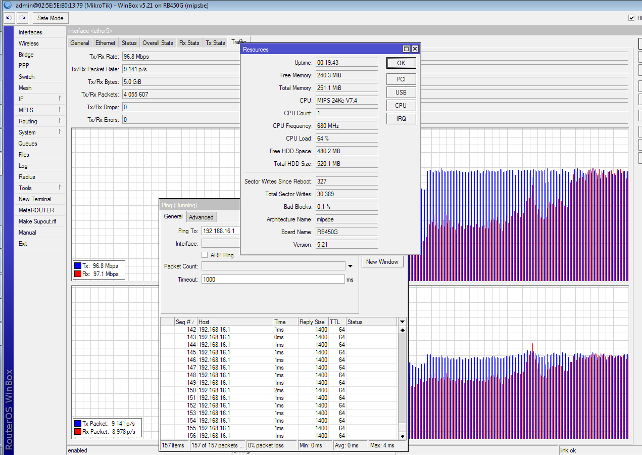642x455 pixels.
Task: Click the blue Tx legend color swatch
Action: tap(77, 266)
